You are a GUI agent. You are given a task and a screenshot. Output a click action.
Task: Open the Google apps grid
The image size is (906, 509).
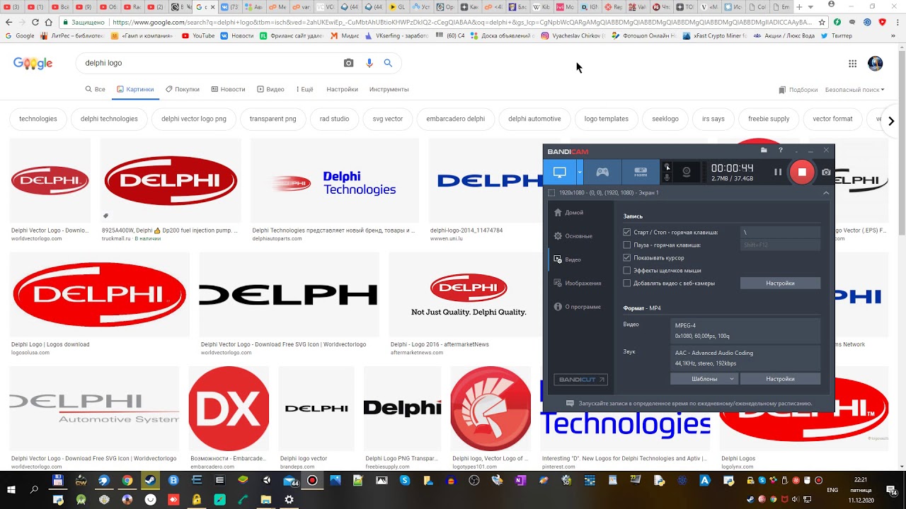[853, 64]
